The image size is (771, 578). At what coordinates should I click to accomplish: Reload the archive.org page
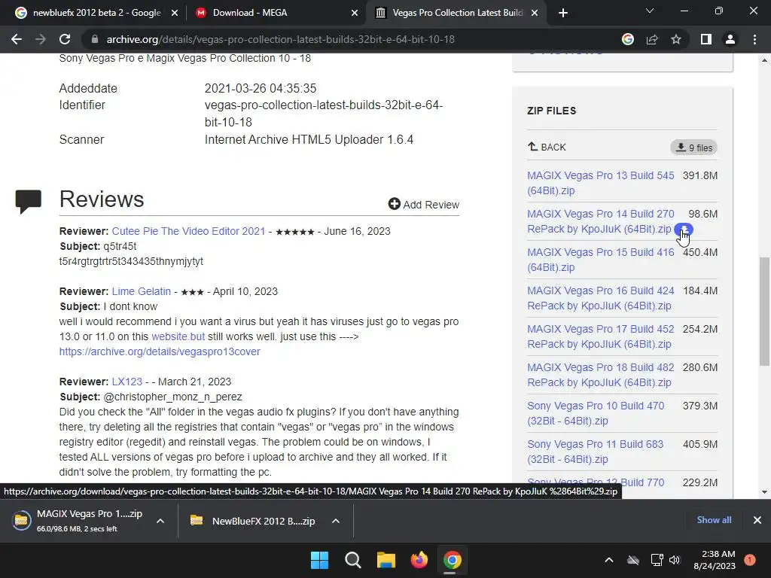65,39
